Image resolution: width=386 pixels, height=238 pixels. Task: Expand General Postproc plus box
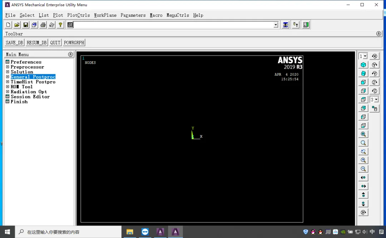click(x=8, y=76)
